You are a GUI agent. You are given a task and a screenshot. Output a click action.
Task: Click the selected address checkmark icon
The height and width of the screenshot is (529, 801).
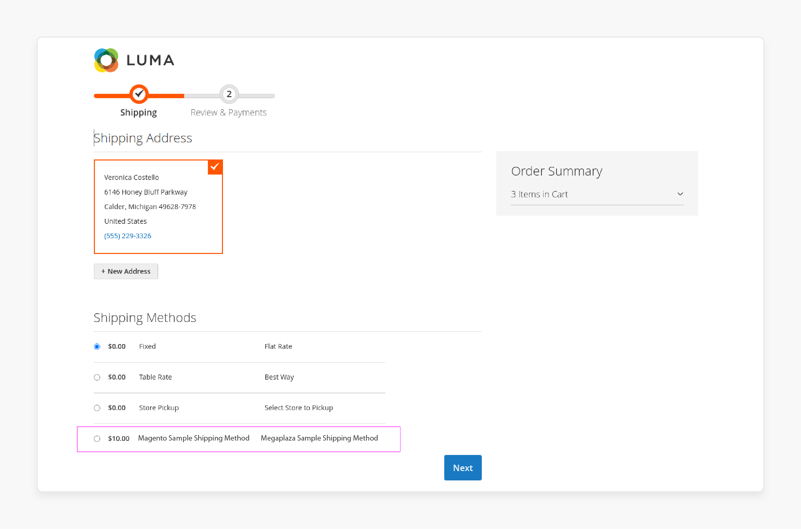[215, 166]
